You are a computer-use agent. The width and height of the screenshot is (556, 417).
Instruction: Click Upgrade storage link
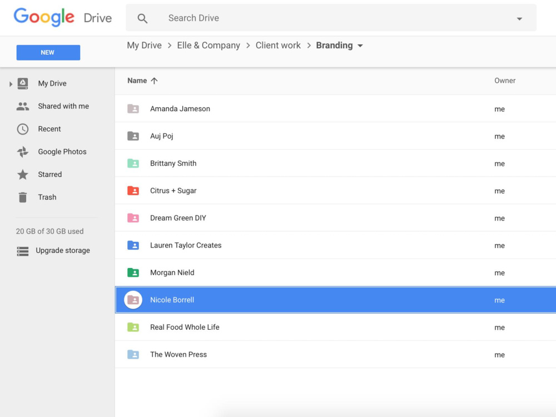tap(63, 250)
